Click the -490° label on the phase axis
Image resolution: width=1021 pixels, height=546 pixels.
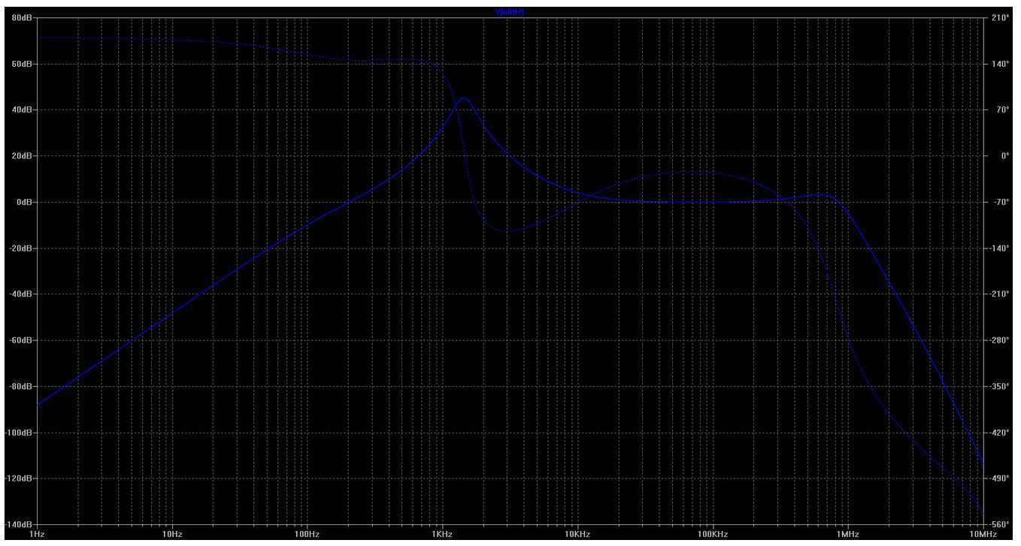1000,478
